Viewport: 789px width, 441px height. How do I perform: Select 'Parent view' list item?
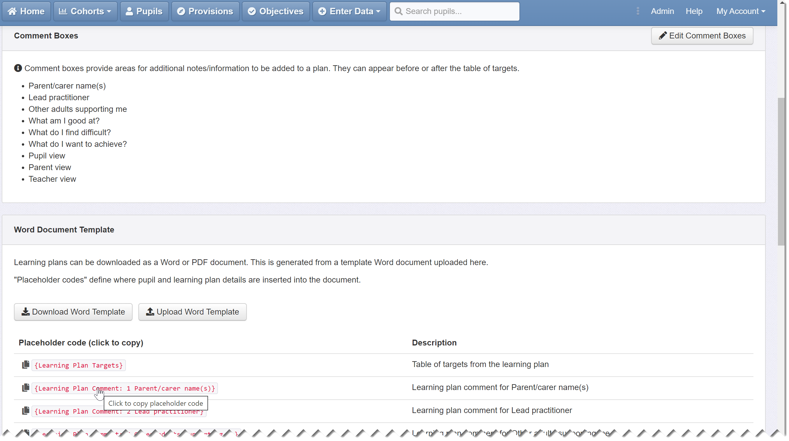(50, 167)
